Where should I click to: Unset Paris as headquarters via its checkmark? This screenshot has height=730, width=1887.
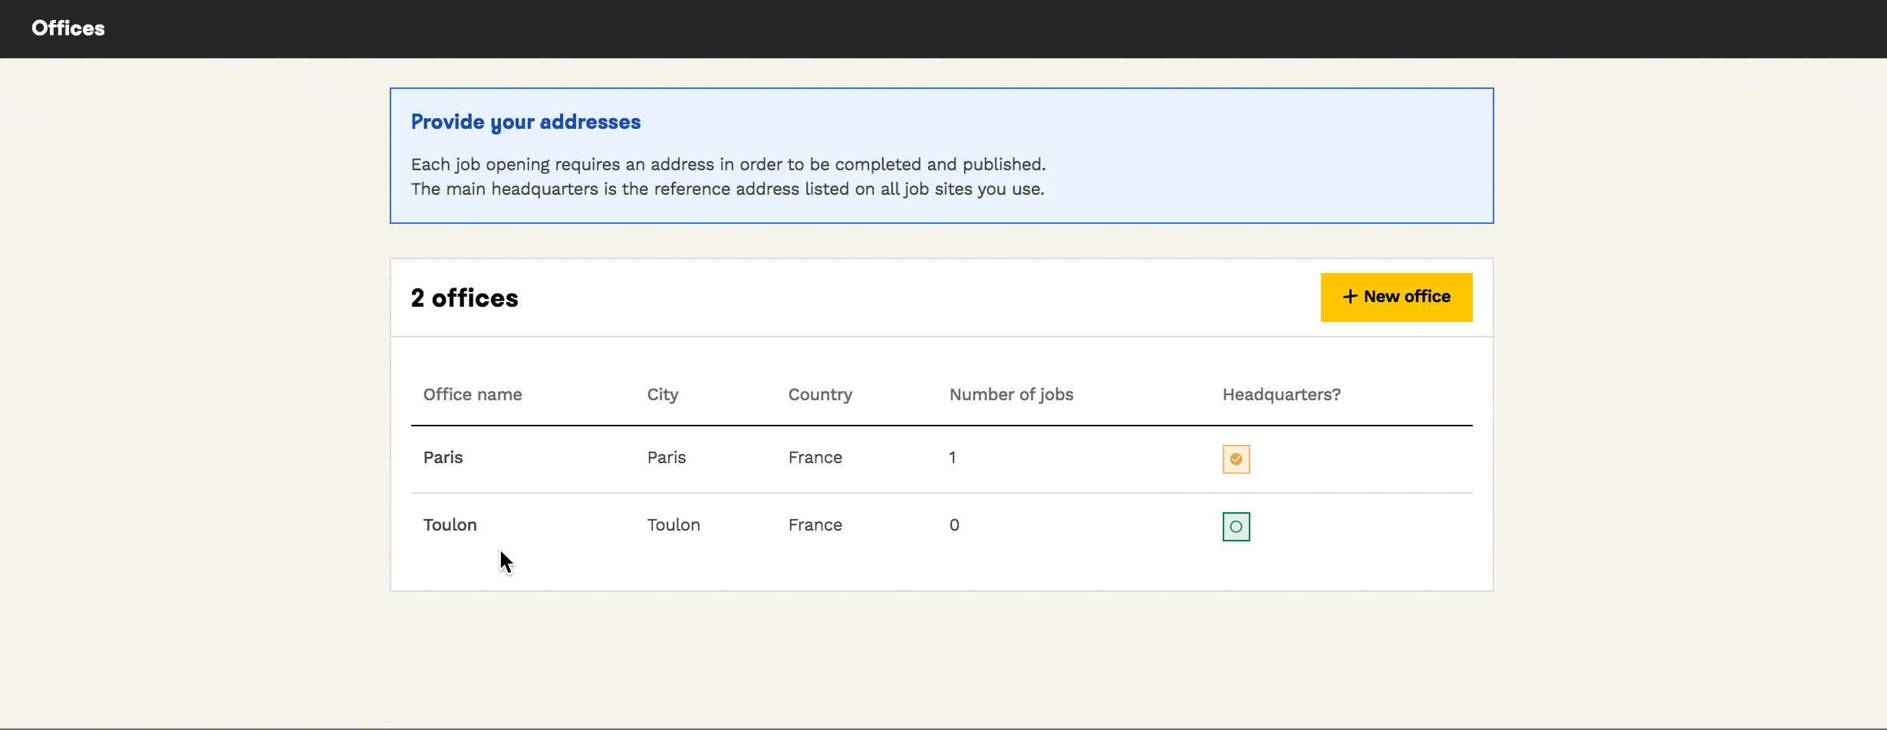tap(1236, 459)
